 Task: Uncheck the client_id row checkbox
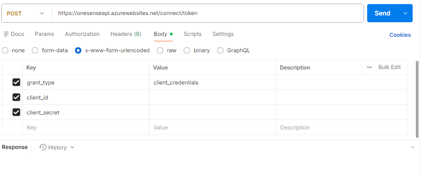click(x=16, y=97)
